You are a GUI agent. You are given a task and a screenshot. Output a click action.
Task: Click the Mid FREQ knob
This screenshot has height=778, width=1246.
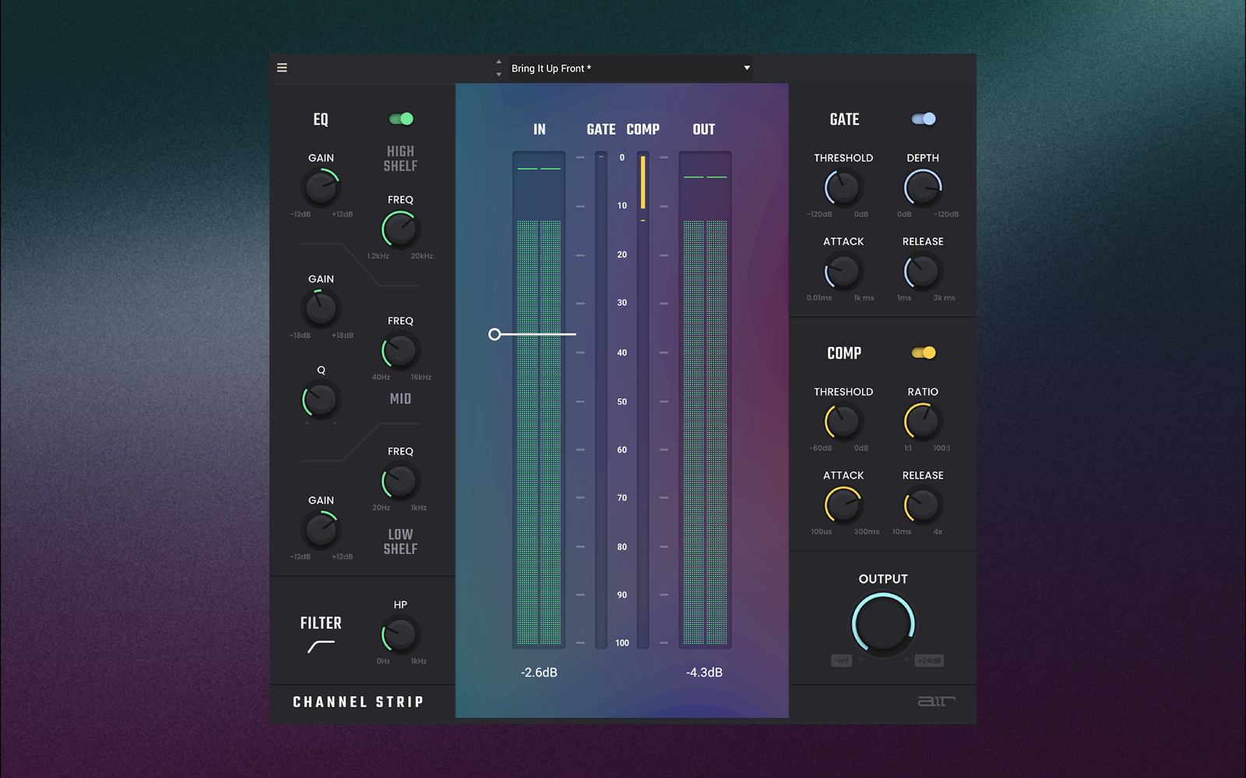click(400, 352)
